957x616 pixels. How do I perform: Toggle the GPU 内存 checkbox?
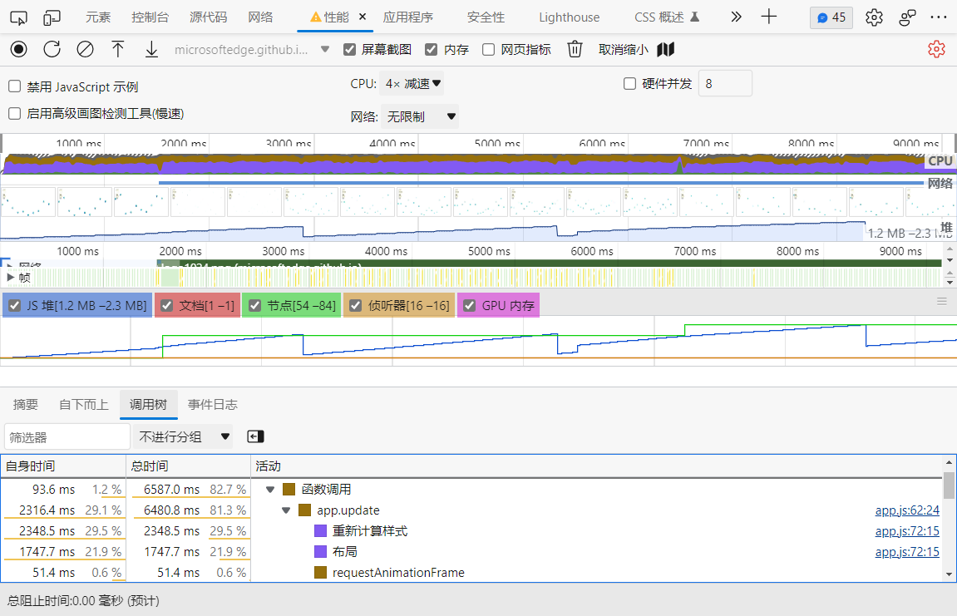coord(469,306)
